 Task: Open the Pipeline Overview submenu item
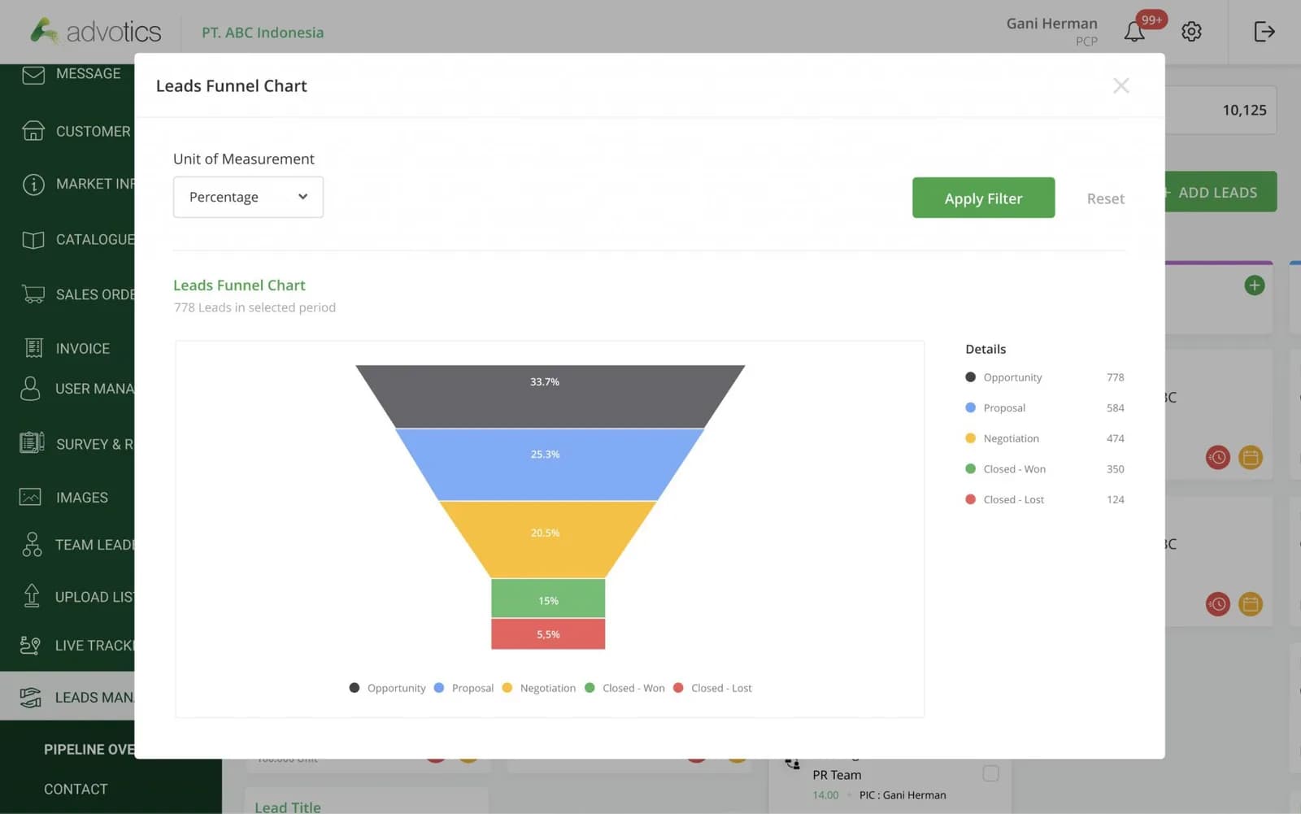coord(89,749)
